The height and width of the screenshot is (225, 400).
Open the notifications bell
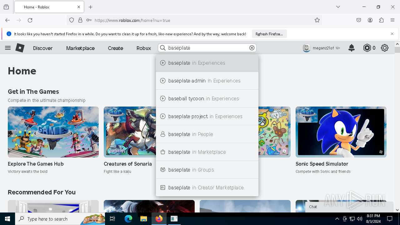(352, 48)
